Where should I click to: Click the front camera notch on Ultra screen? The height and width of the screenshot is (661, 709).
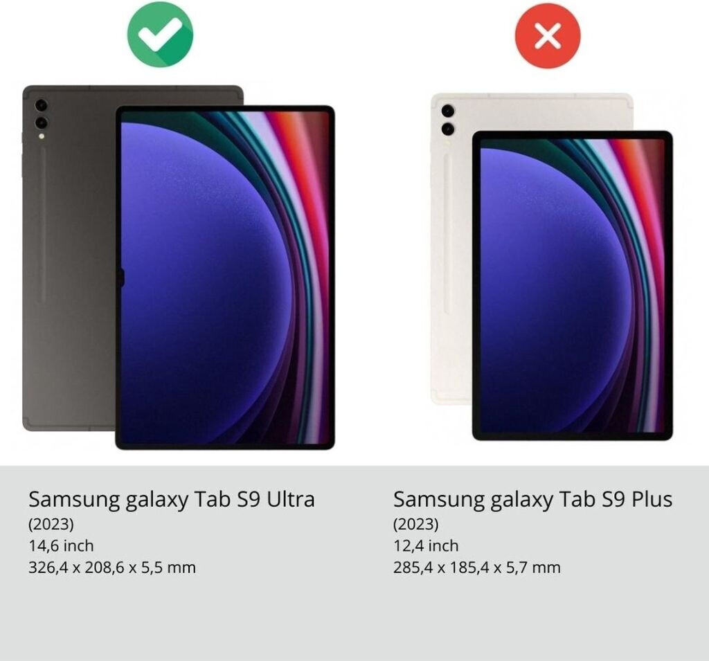click(120, 278)
